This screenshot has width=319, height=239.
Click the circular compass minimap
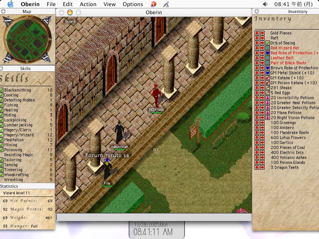tap(27, 40)
